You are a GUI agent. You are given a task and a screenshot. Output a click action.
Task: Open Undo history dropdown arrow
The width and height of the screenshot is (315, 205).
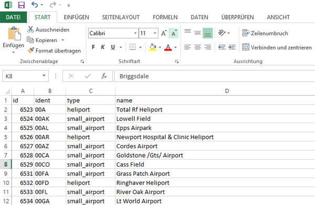42,5
